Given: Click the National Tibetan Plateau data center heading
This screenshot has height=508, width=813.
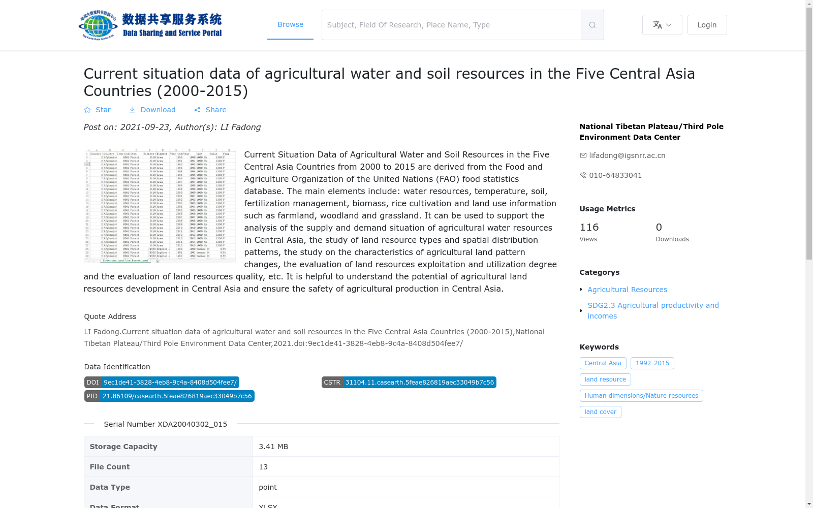Looking at the screenshot, I should [x=651, y=132].
